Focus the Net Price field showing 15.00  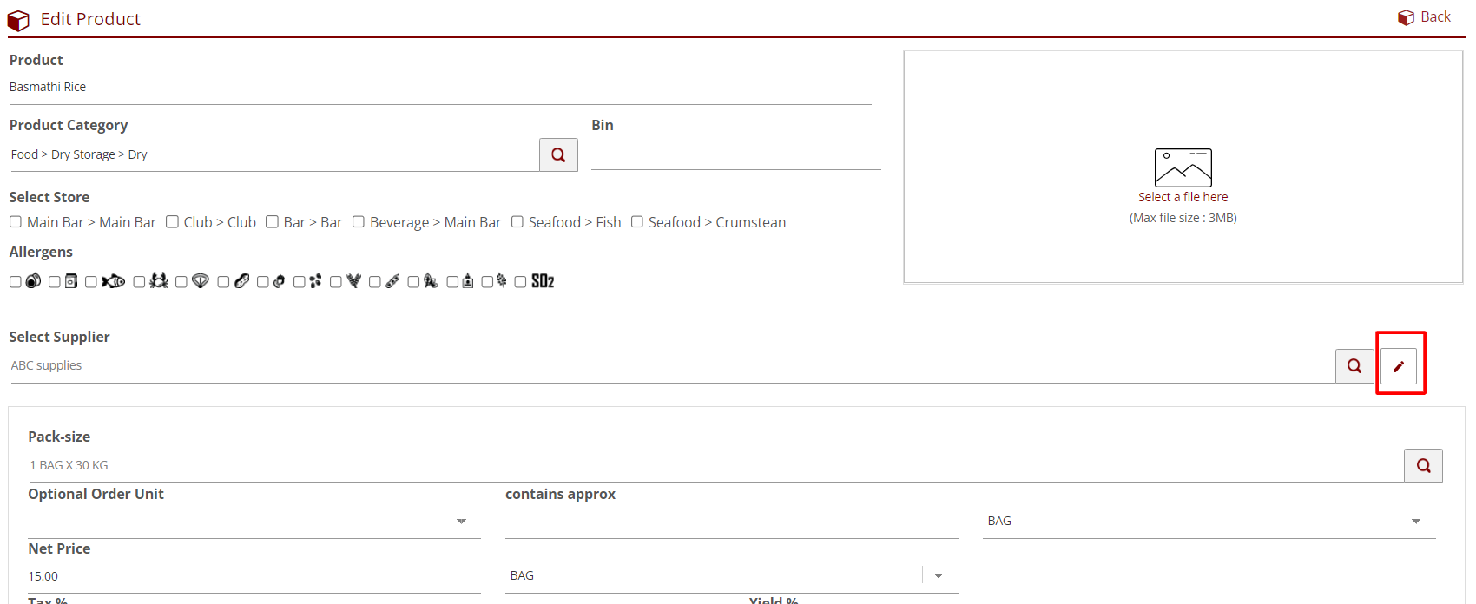pyautogui.click(x=252, y=576)
